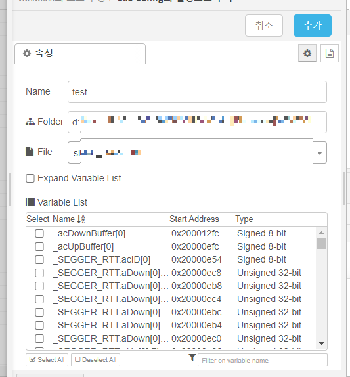Enable the Expand Variable List checkbox
This screenshot has height=377, width=350.
30,179
